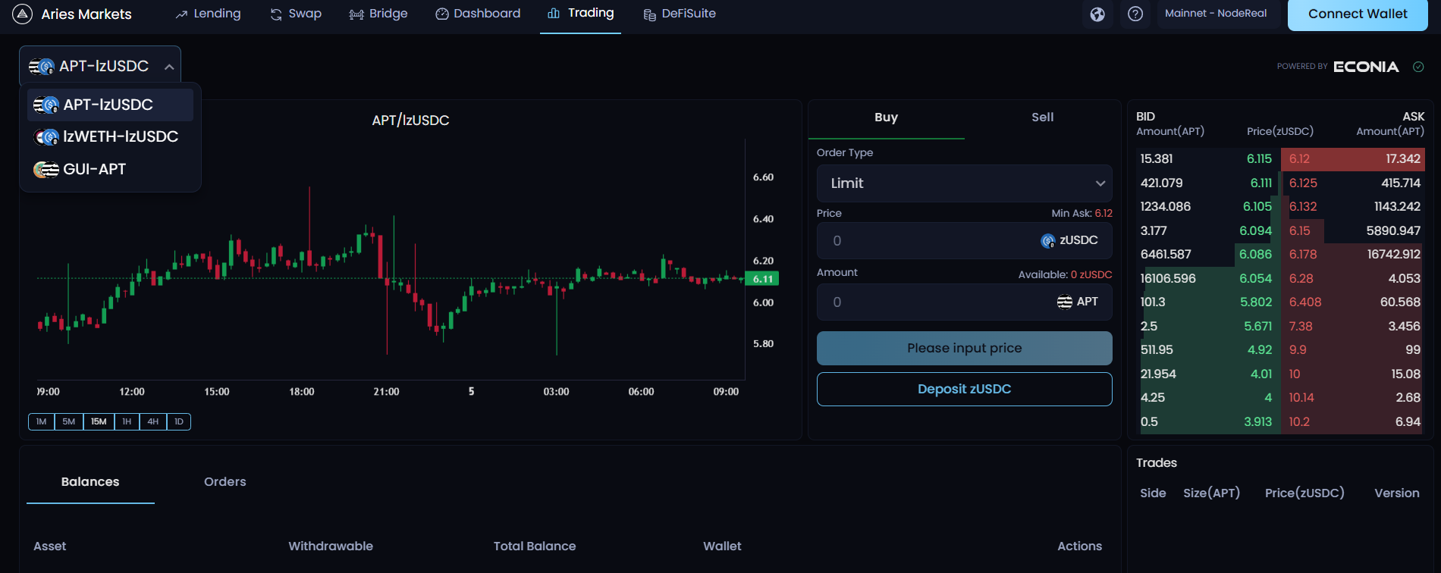Switch chart to 4H timeframe
The width and height of the screenshot is (1441, 573).
click(x=153, y=422)
